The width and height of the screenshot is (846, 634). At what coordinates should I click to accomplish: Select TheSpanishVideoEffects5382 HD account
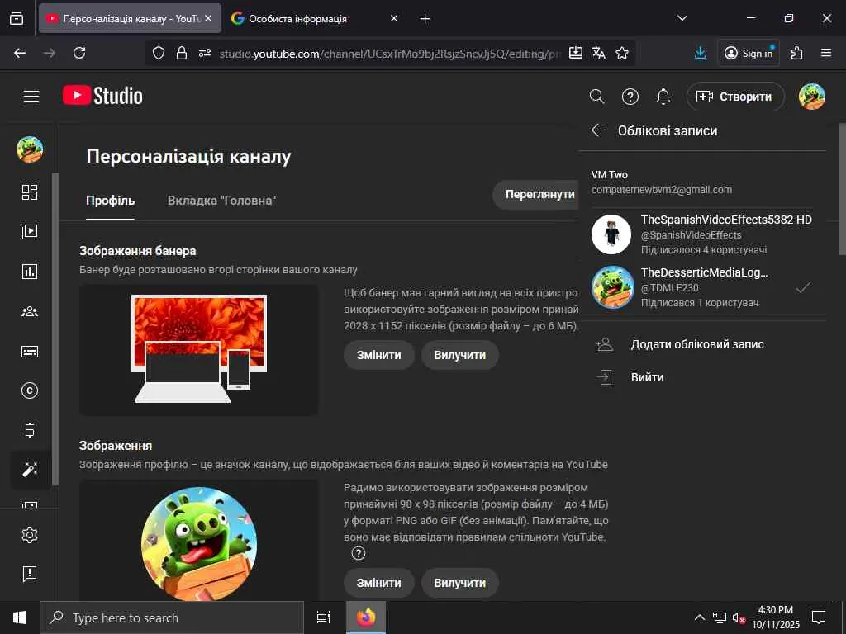click(x=702, y=234)
